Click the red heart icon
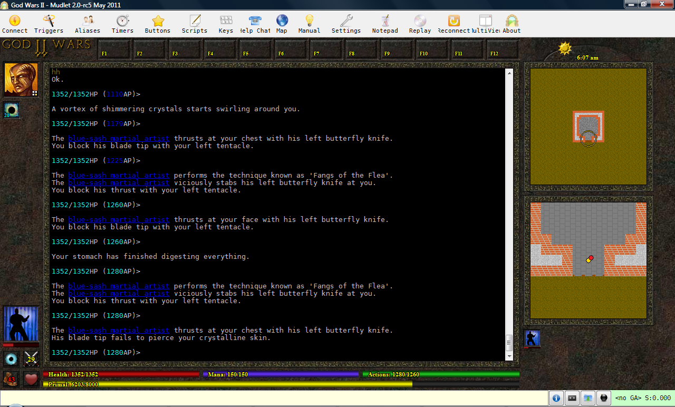675x407 pixels. [31, 379]
